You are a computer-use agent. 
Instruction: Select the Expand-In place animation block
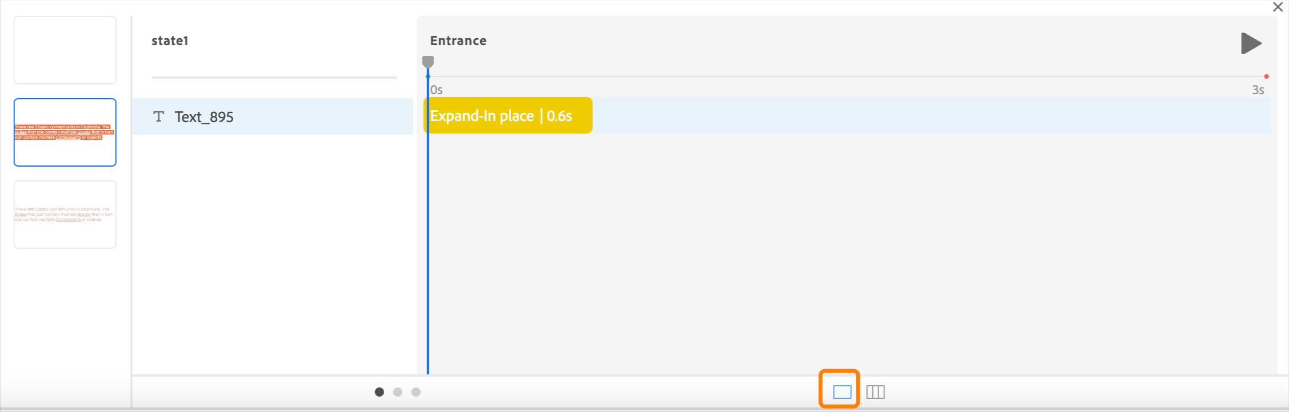pyautogui.click(x=508, y=116)
